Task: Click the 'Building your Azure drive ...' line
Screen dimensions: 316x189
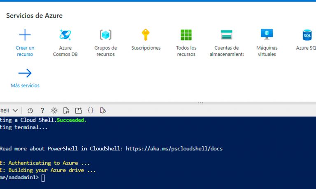Action: point(52,170)
